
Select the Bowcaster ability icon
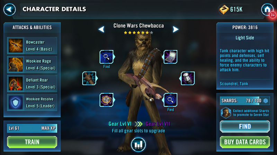click(16, 45)
